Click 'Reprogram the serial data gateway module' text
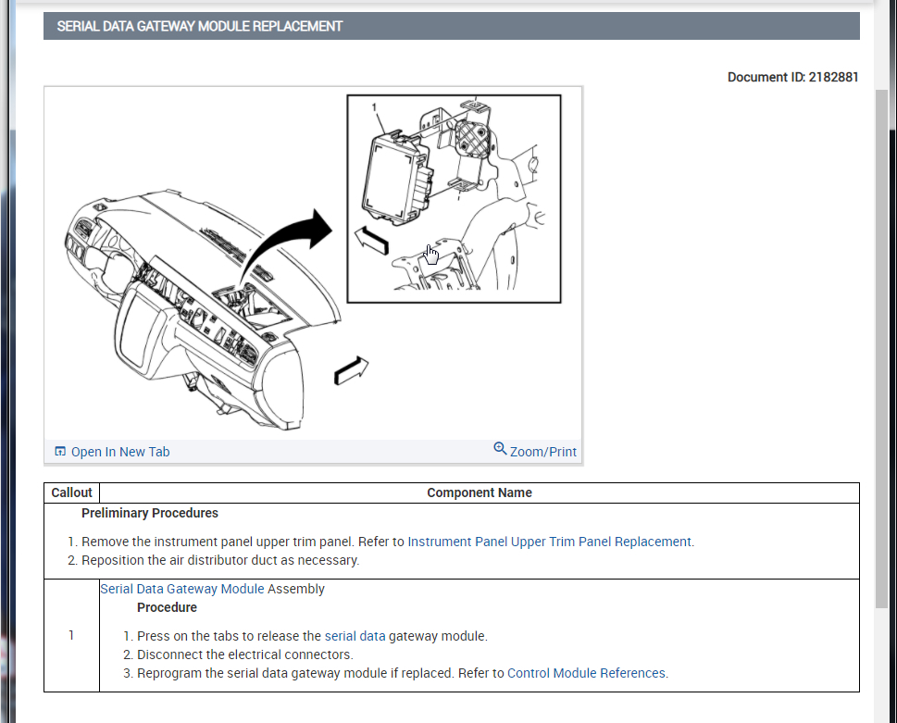The height and width of the screenshot is (723, 897). pos(262,673)
